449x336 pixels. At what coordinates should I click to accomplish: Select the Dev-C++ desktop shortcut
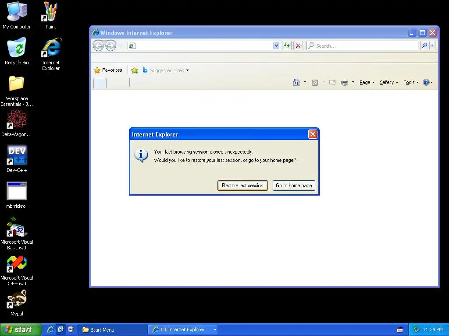coord(17,159)
